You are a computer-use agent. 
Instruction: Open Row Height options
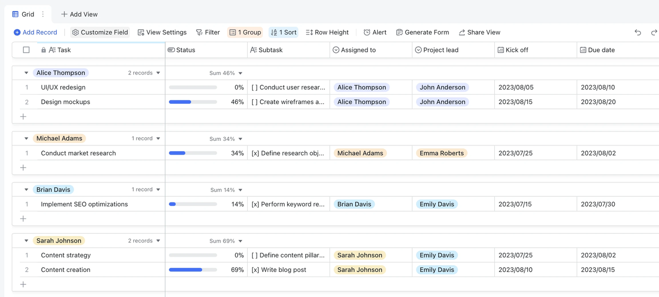(327, 32)
